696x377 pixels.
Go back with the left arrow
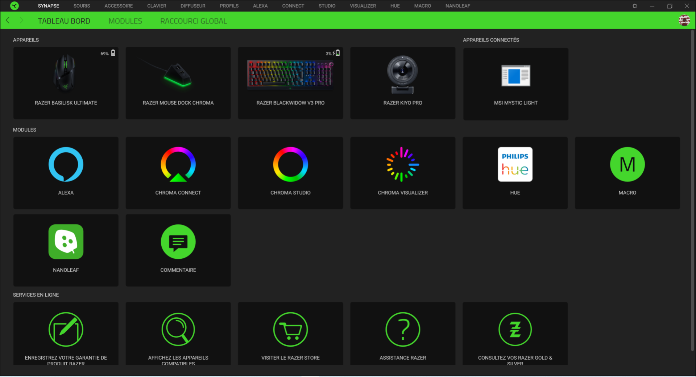tap(8, 20)
